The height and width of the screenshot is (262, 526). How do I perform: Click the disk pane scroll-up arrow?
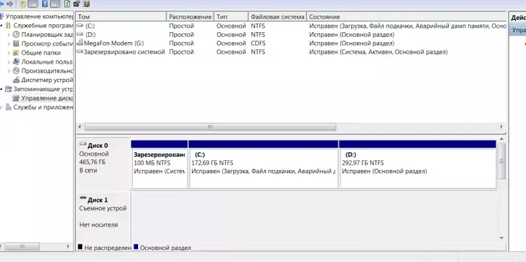pos(502,139)
